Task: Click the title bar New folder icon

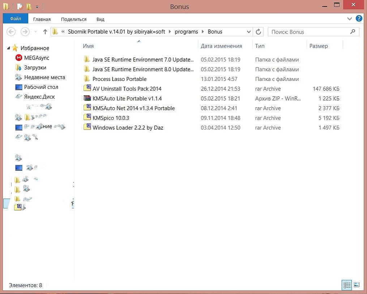Action: click(x=29, y=7)
